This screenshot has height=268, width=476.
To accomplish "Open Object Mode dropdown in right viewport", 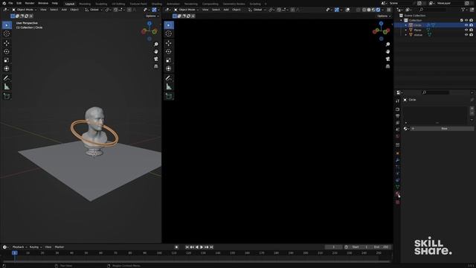I will tap(187, 10).
